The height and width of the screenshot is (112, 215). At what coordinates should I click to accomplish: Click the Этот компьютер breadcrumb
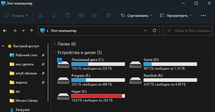tap(64, 31)
